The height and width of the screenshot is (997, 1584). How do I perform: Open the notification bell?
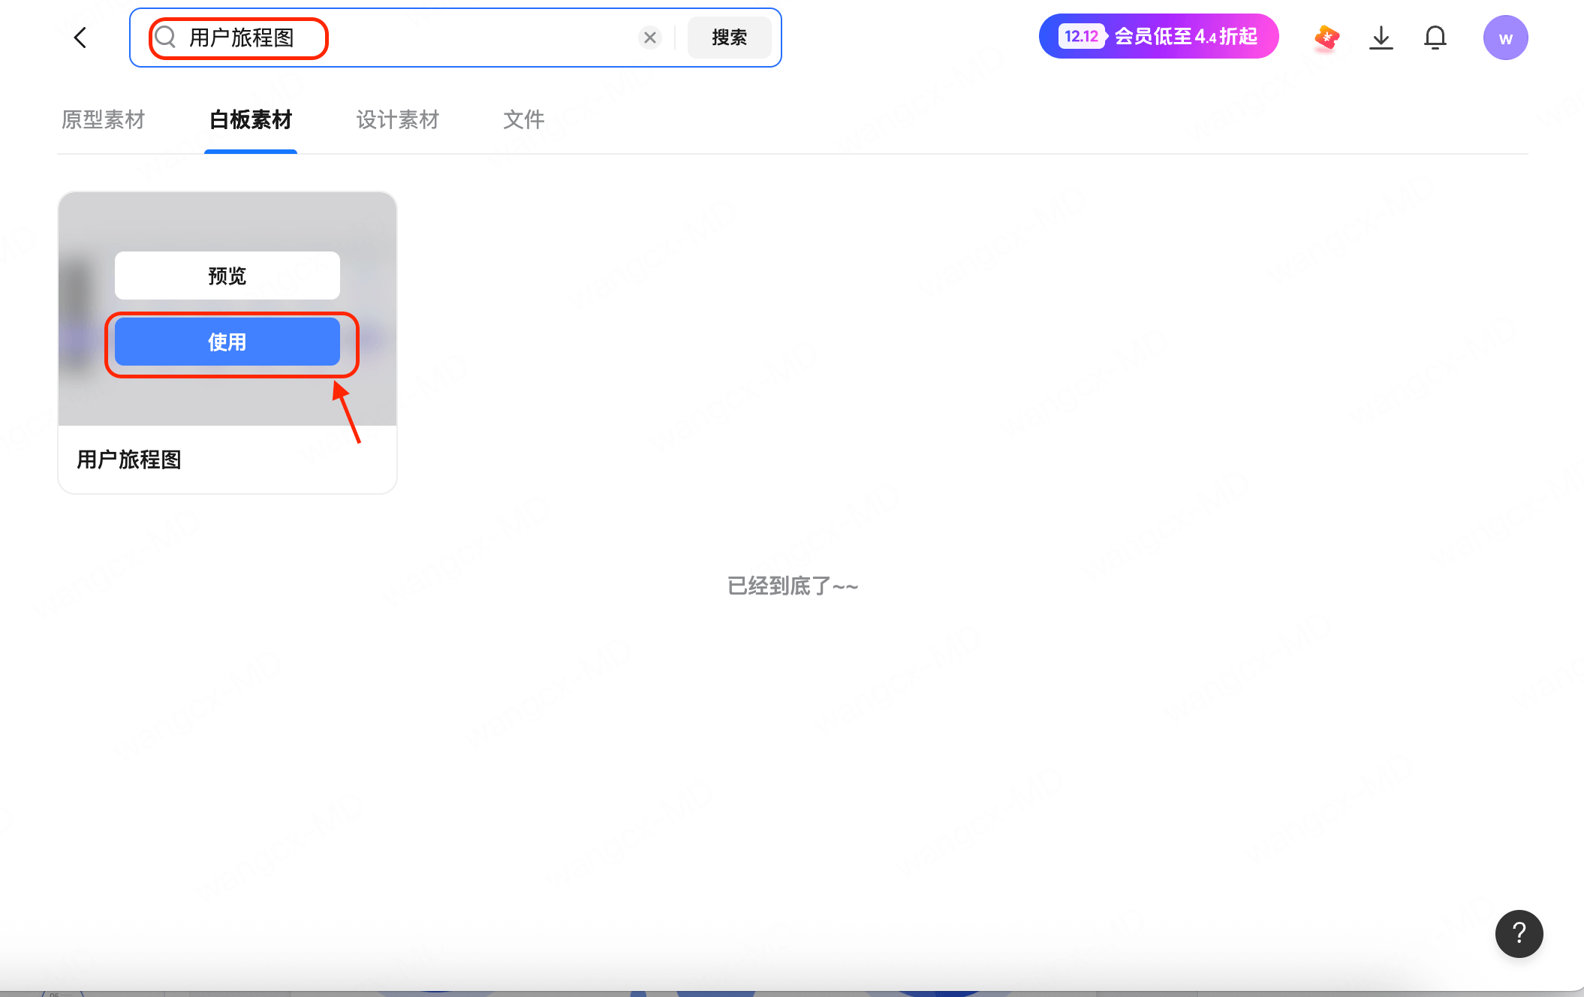coord(1435,37)
